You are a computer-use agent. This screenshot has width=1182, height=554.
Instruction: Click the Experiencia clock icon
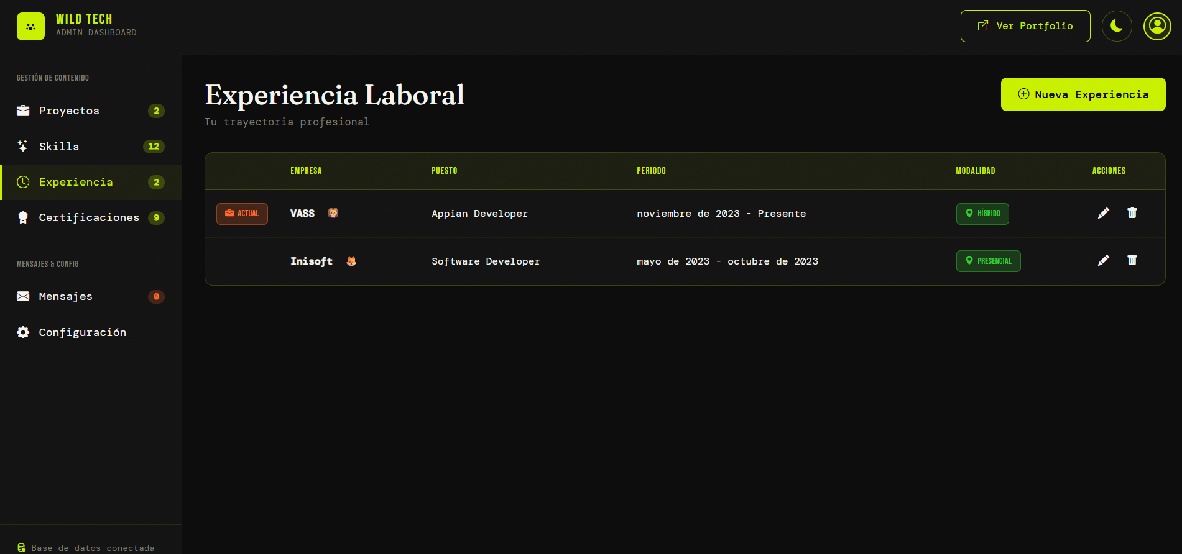pyautogui.click(x=23, y=182)
